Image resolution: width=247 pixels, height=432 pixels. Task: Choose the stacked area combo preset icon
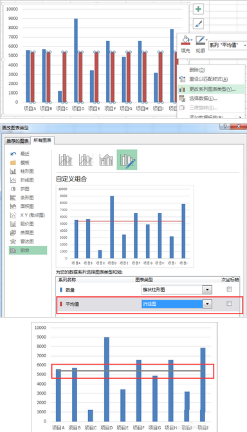106,160
